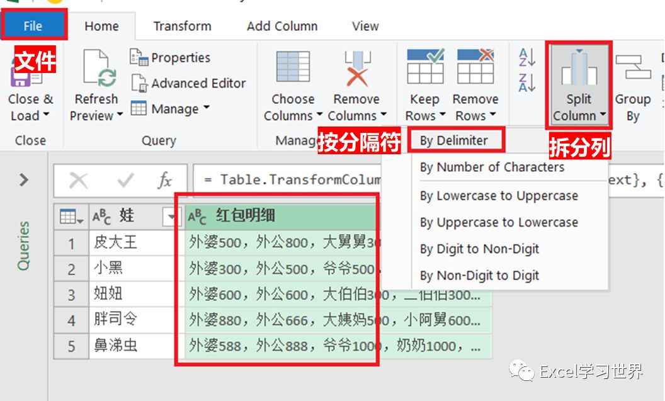Image resolution: width=665 pixels, height=401 pixels.
Task: Click the fx formula icon
Action: click(x=164, y=181)
